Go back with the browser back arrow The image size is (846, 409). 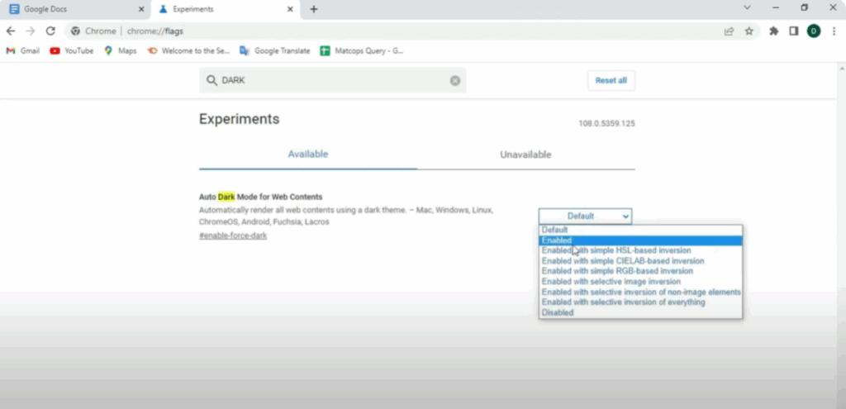[10, 31]
